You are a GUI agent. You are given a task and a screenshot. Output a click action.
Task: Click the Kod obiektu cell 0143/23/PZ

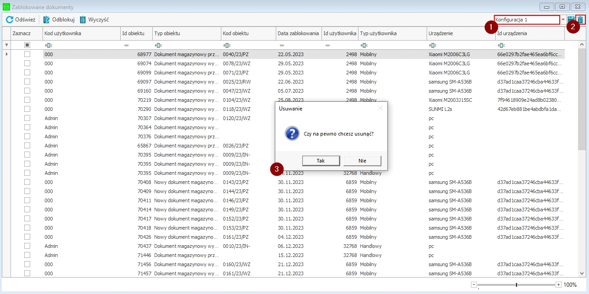coord(248,182)
